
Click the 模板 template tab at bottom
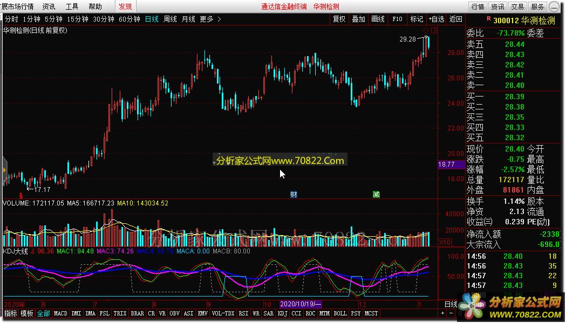pos(27,313)
